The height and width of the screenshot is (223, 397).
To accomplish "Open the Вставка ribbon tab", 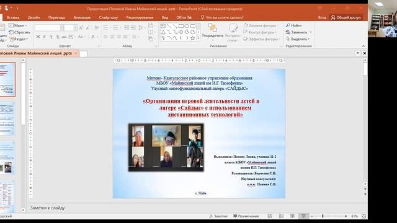I will [x=13, y=17].
